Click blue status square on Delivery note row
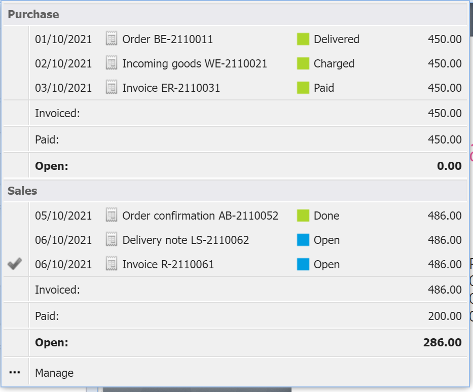The width and height of the screenshot is (473, 392). coord(303,240)
